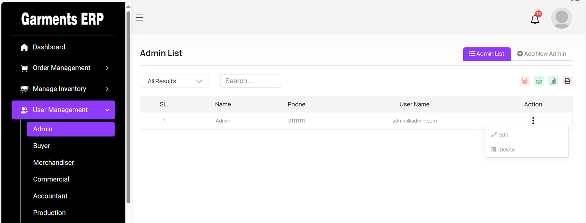Export the admin list as PDF

(x=524, y=81)
